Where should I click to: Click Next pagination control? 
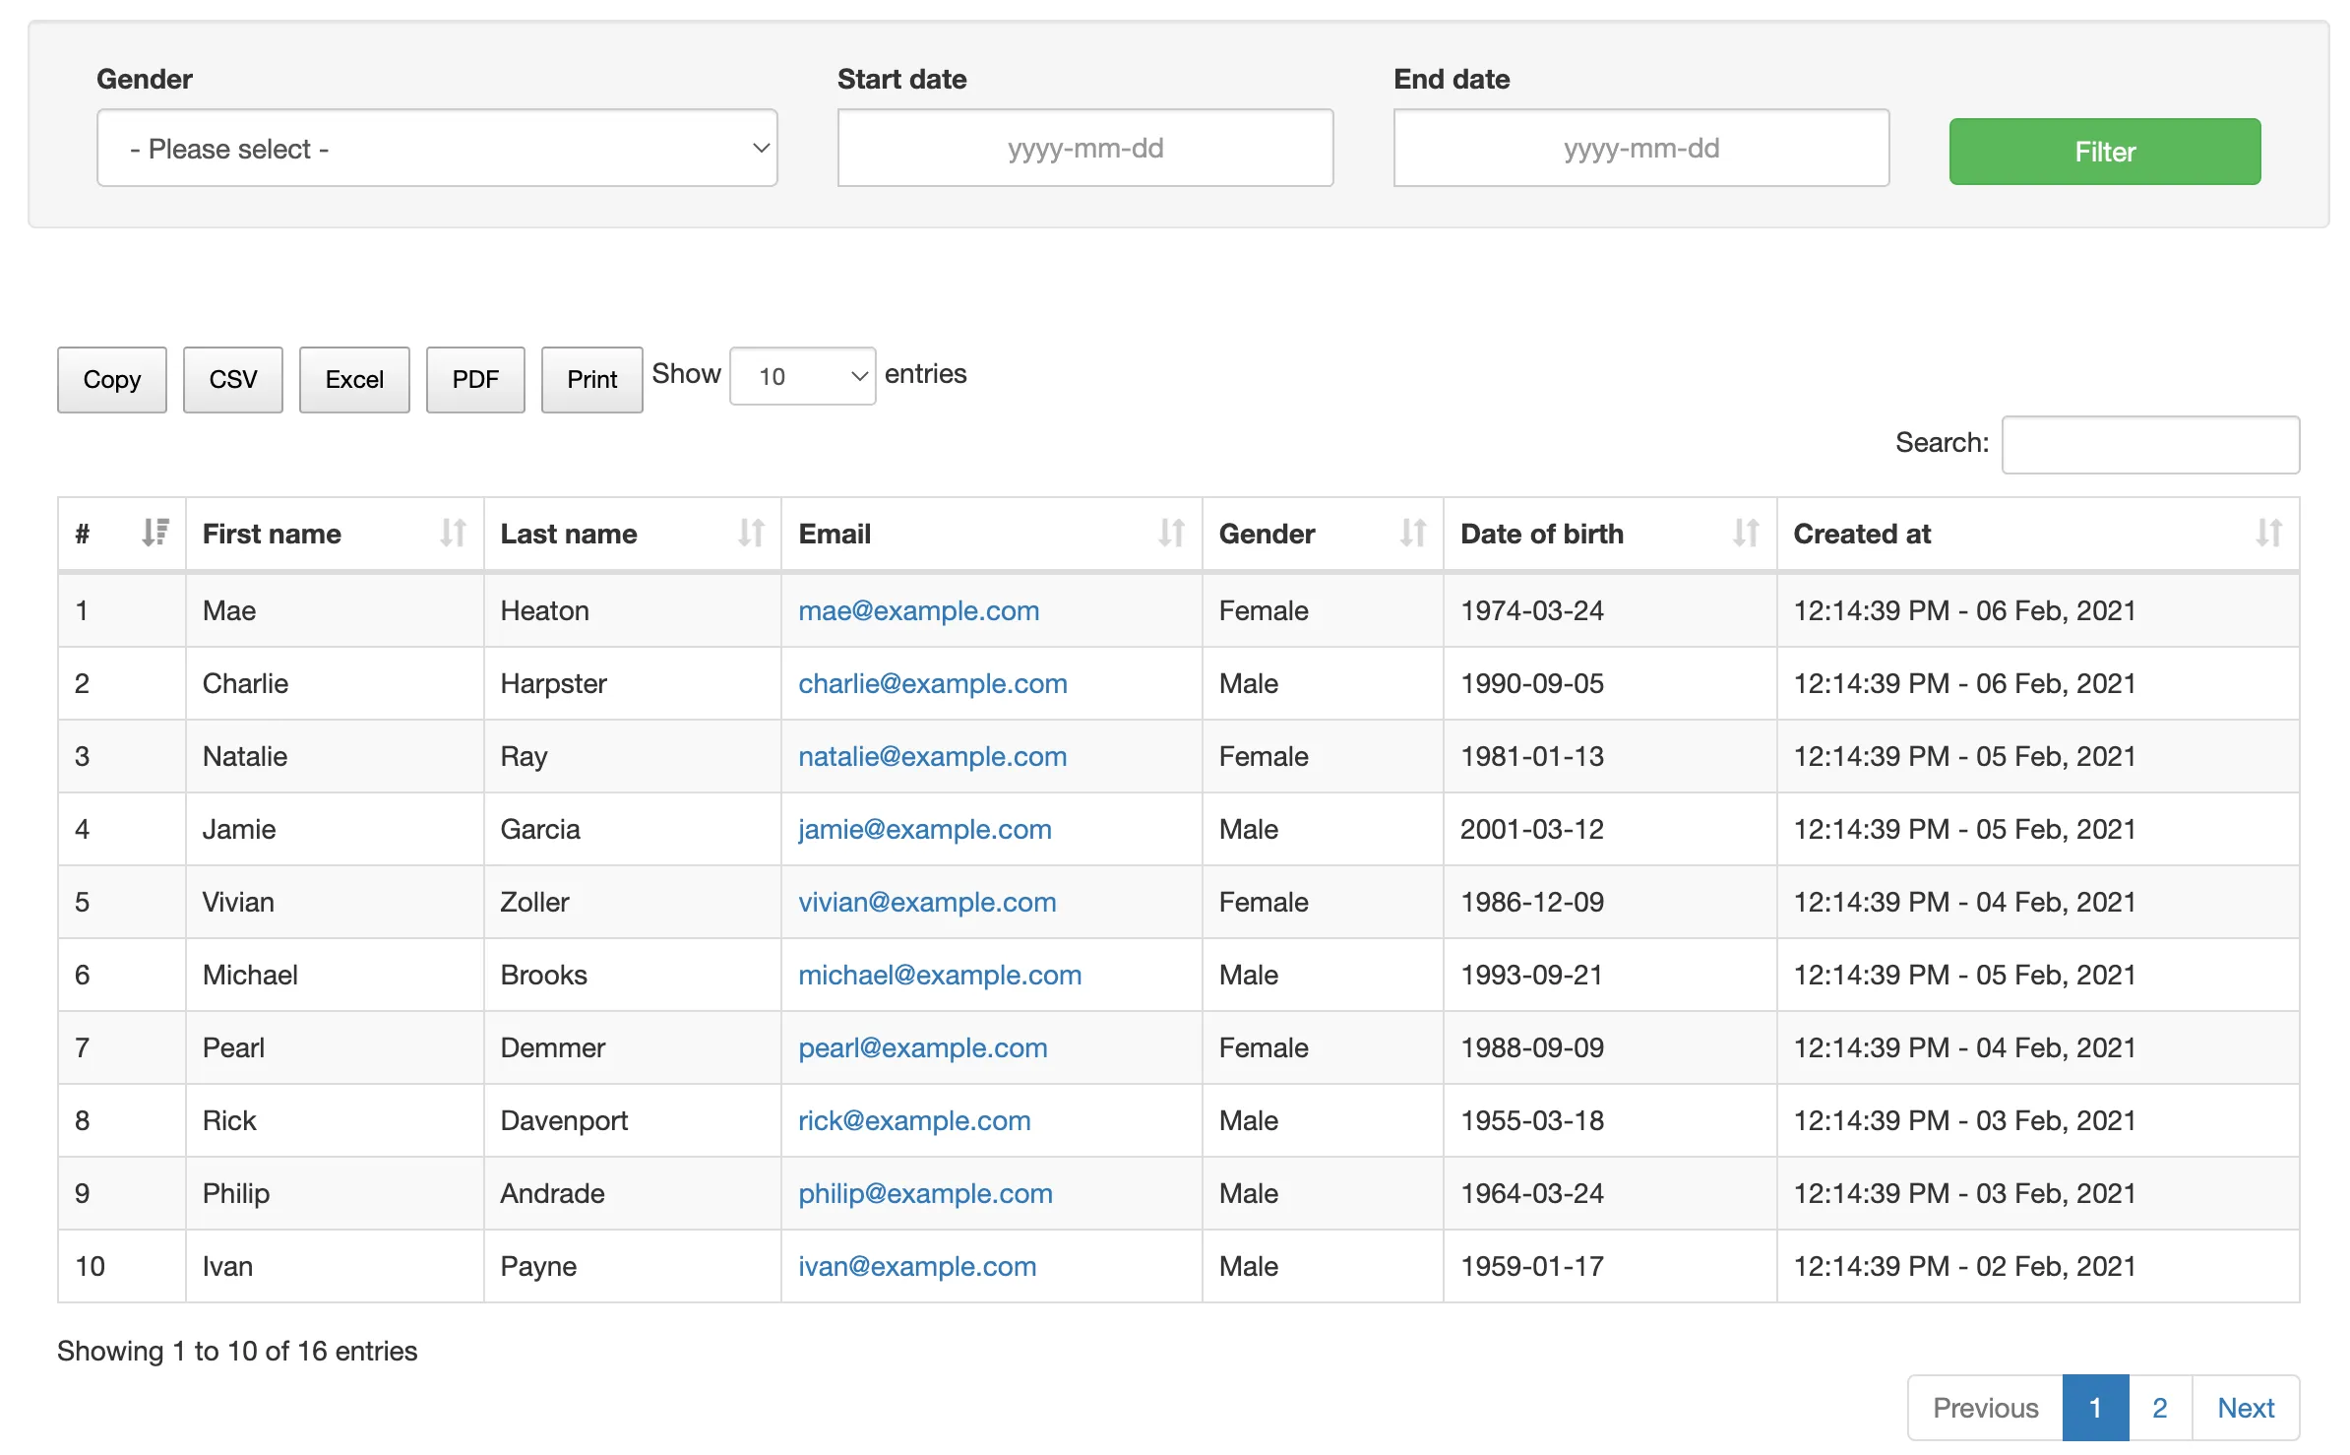2245,1408
